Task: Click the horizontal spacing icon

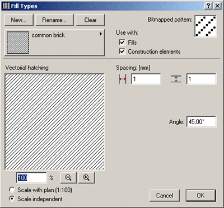Action: pyautogui.click(x=122, y=79)
